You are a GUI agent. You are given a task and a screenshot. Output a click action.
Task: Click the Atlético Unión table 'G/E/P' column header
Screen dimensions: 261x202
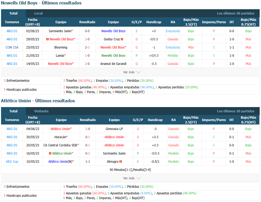(138, 120)
